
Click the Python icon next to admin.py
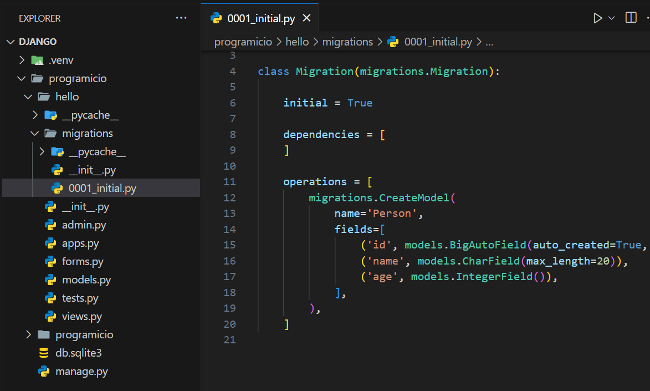pyautogui.click(x=50, y=225)
